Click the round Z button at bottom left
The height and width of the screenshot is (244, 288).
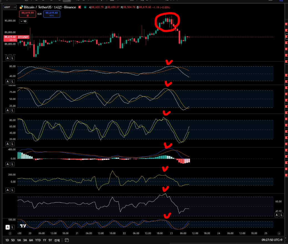(10, 233)
